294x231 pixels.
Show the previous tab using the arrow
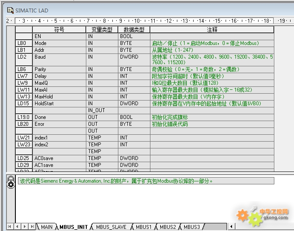point(17,226)
